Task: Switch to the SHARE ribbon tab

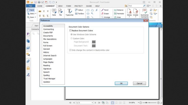Action: [89, 6]
